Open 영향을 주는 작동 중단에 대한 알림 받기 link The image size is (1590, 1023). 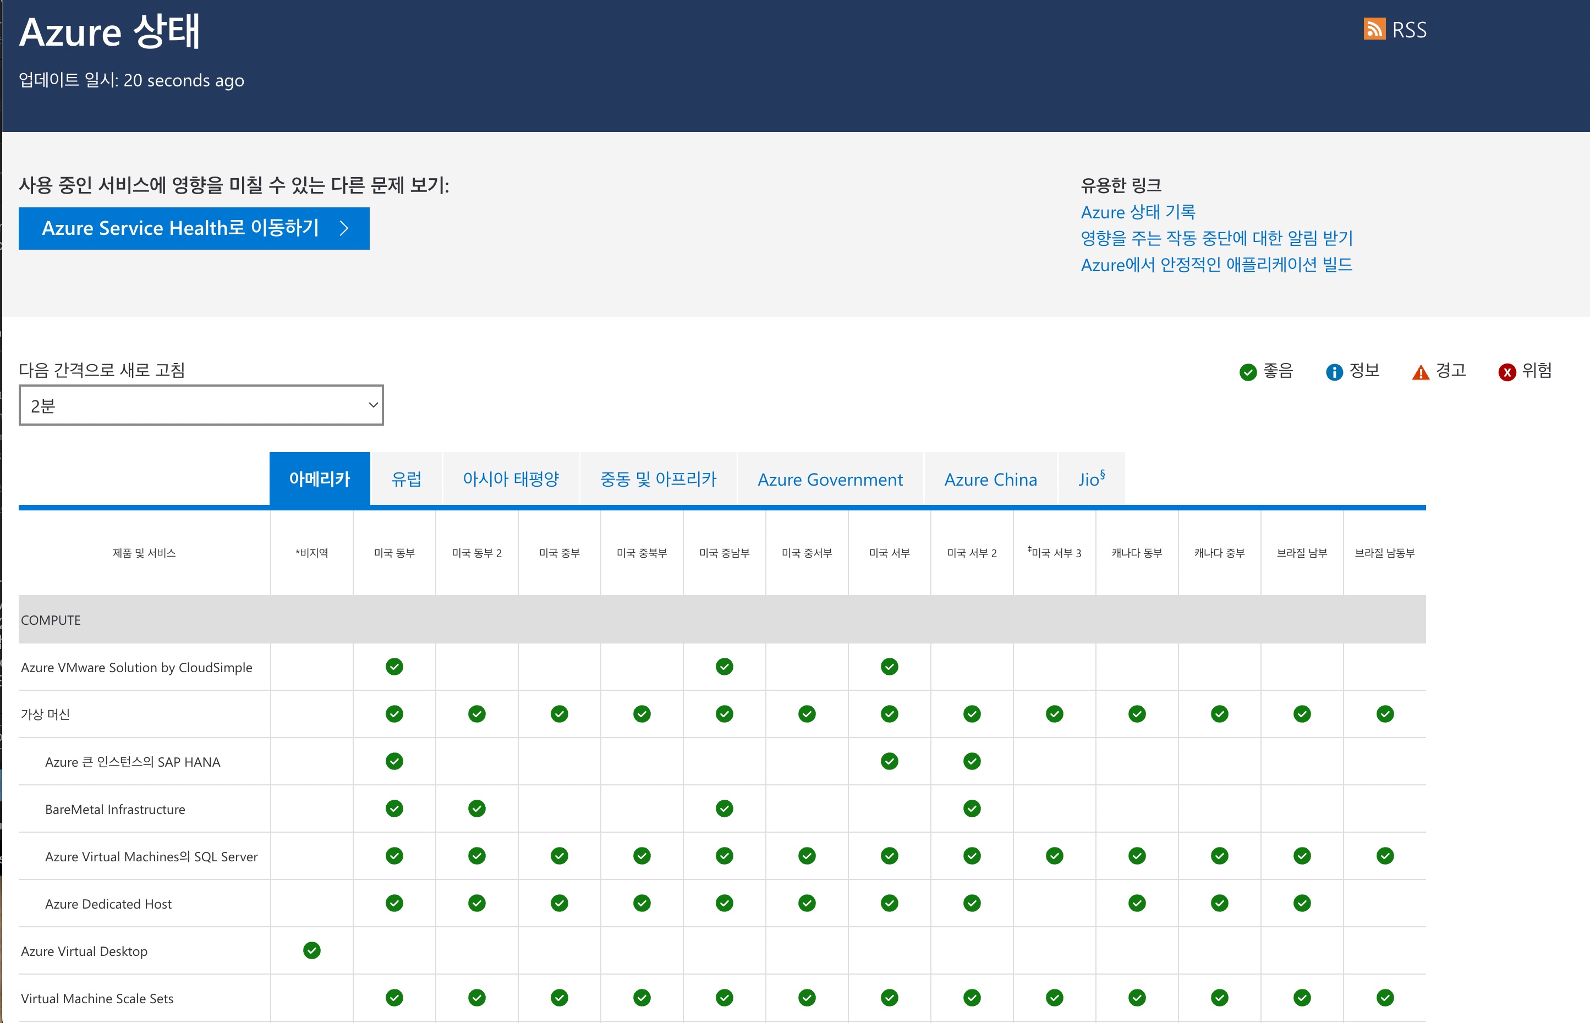pyautogui.click(x=1216, y=238)
